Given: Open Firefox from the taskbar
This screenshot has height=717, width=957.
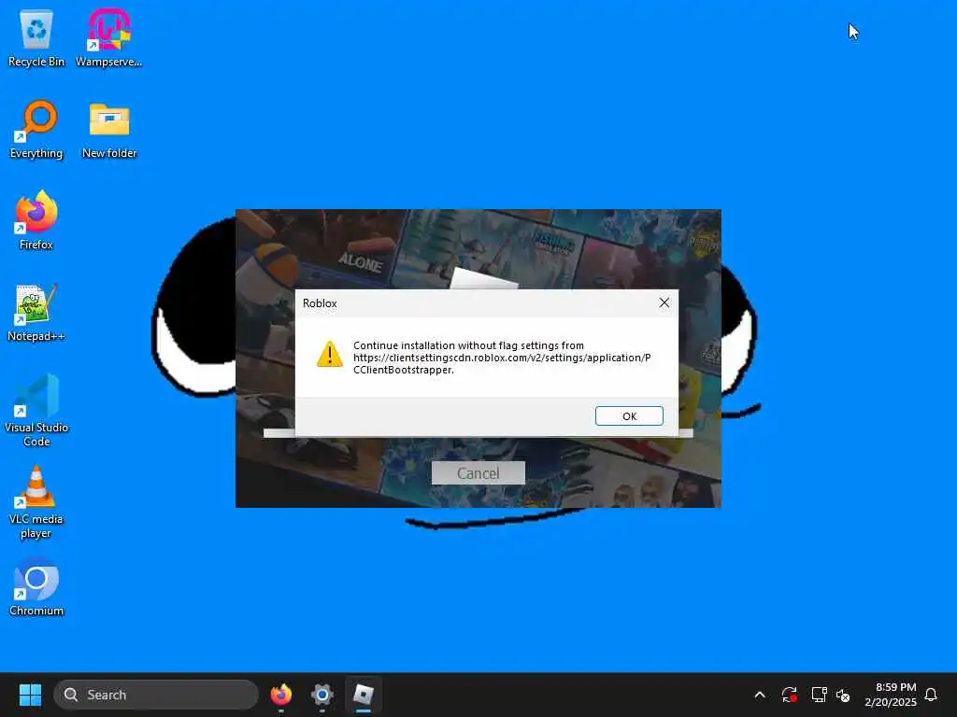Looking at the screenshot, I should pyautogui.click(x=280, y=695).
